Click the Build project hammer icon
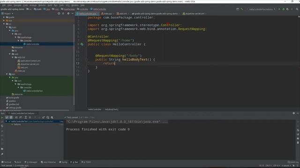300x168 pixels. click(242, 9)
